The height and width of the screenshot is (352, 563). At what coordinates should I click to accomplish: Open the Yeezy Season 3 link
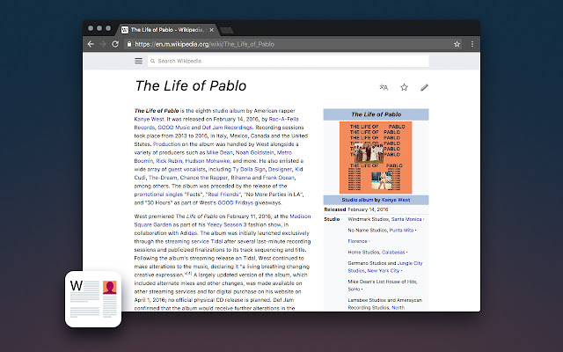(227, 224)
